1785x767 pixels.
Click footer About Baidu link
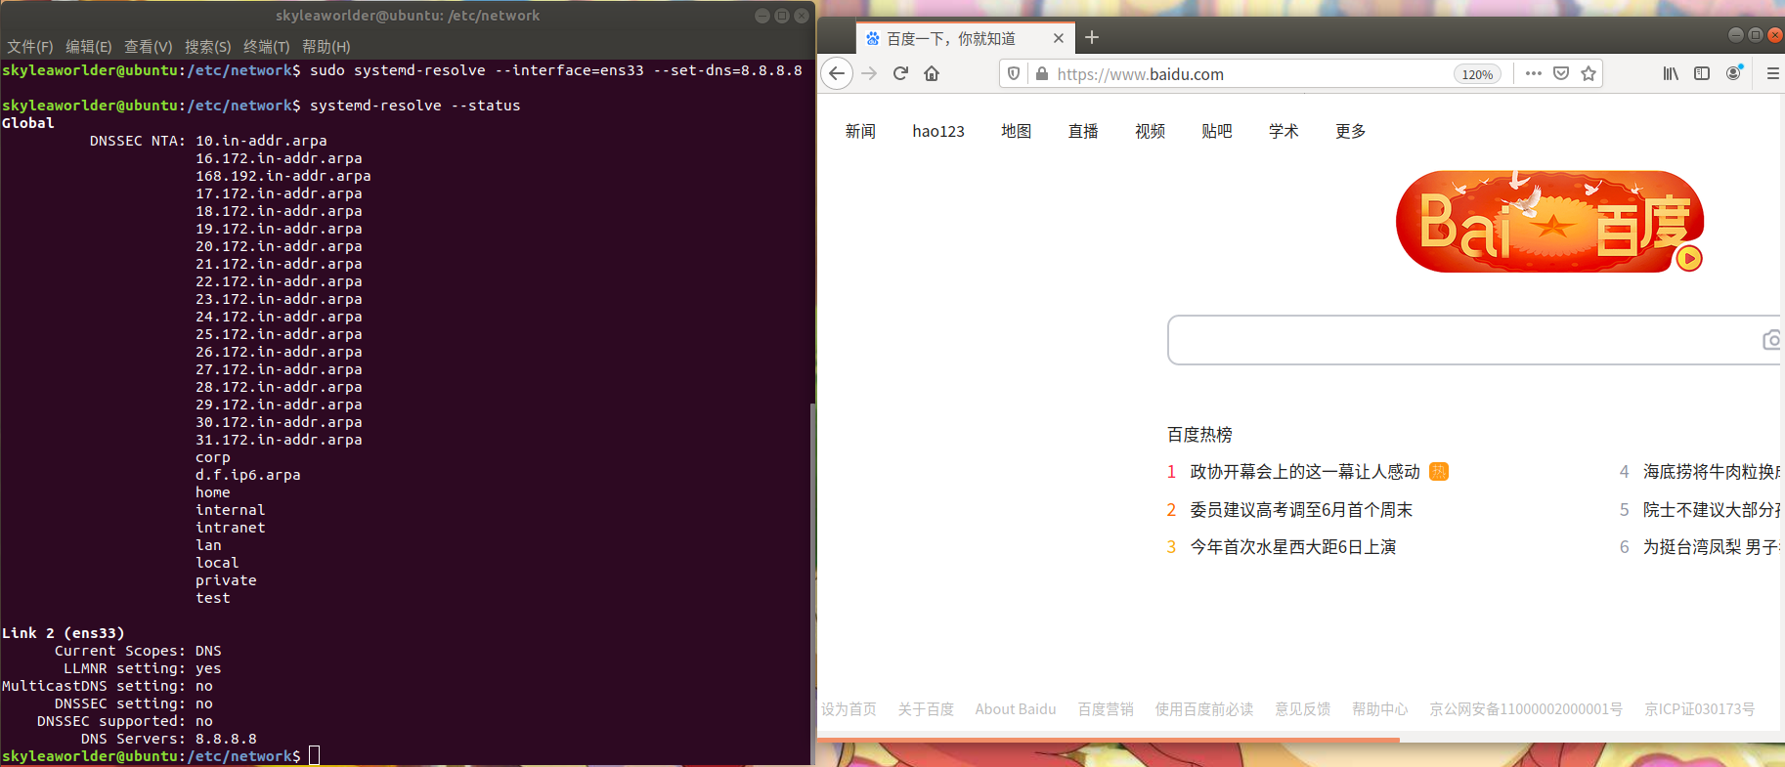point(1016,709)
